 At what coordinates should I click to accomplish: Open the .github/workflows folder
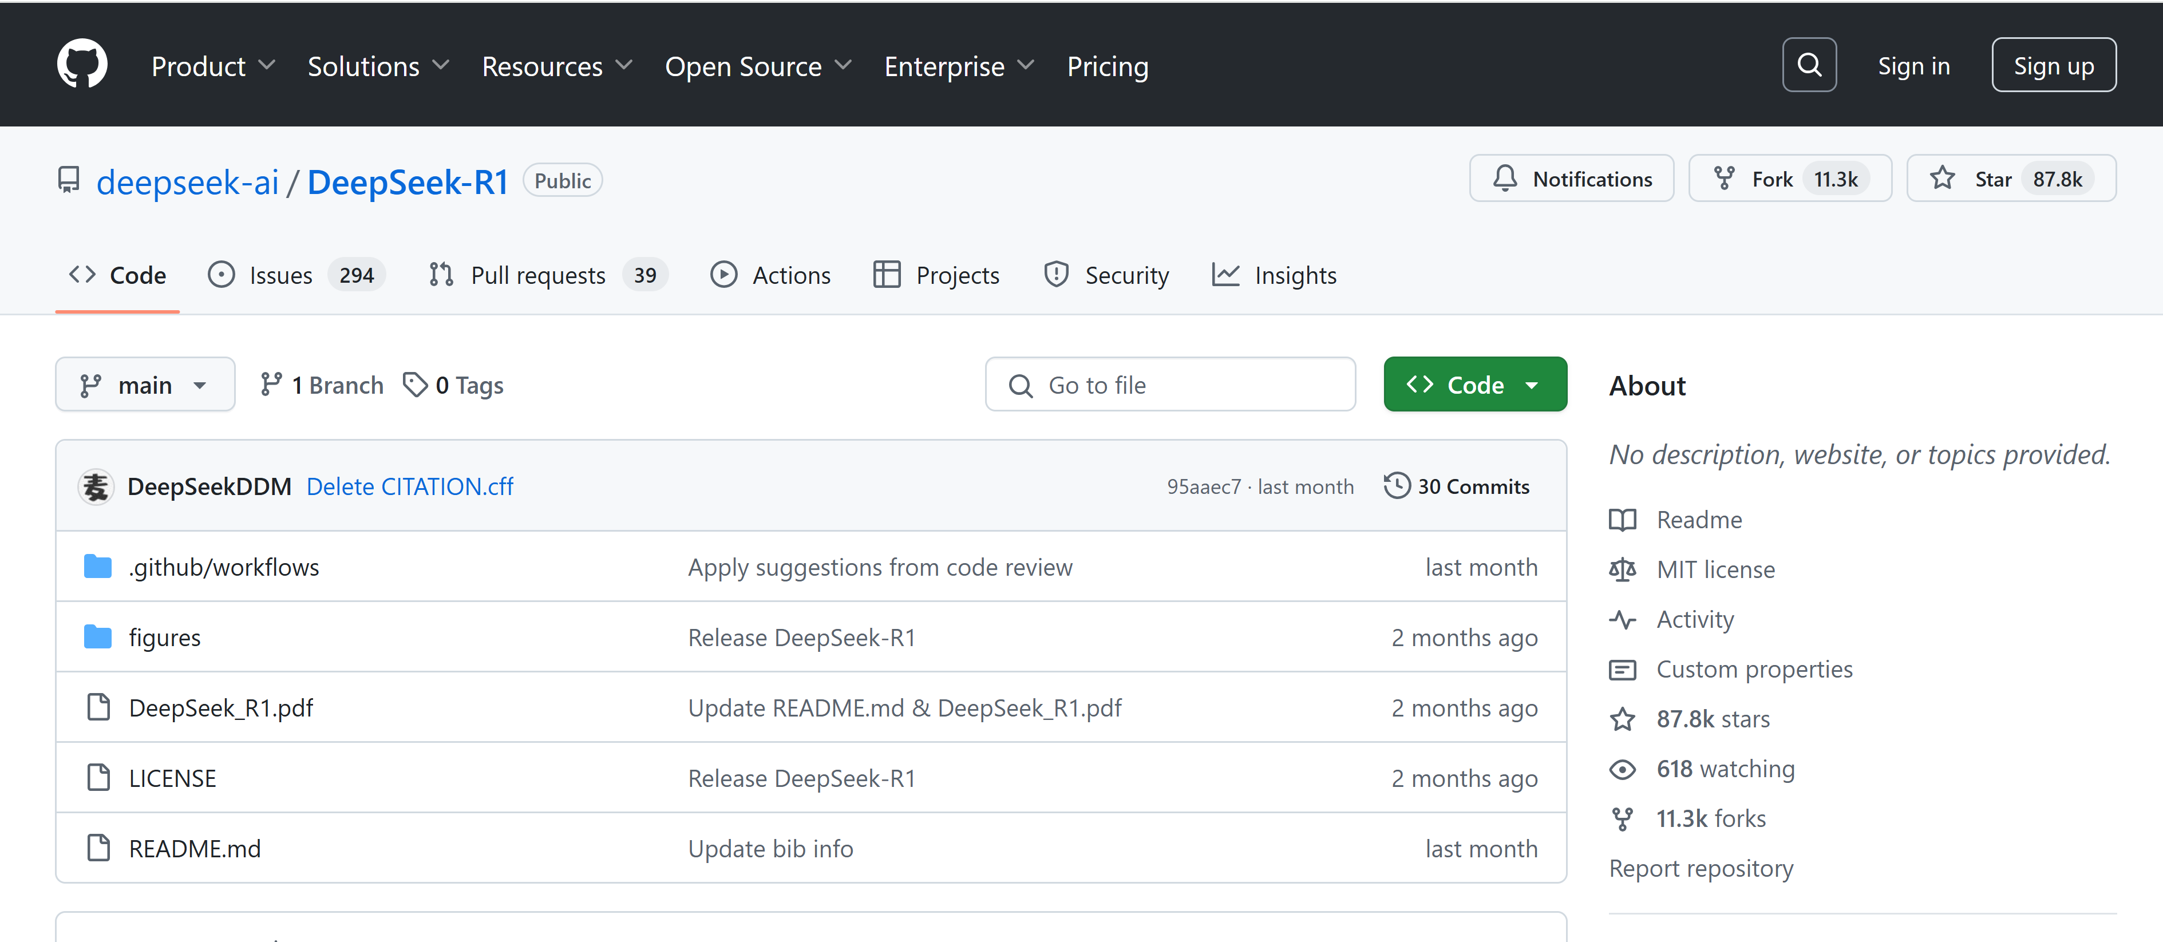tap(223, 568)
